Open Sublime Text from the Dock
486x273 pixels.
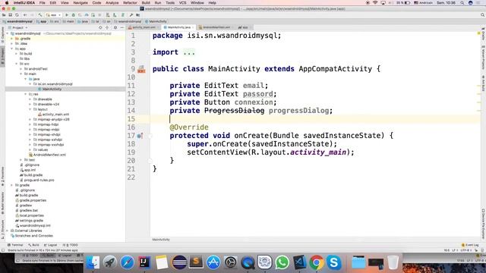pyautogui.click(x=196, y=262)
